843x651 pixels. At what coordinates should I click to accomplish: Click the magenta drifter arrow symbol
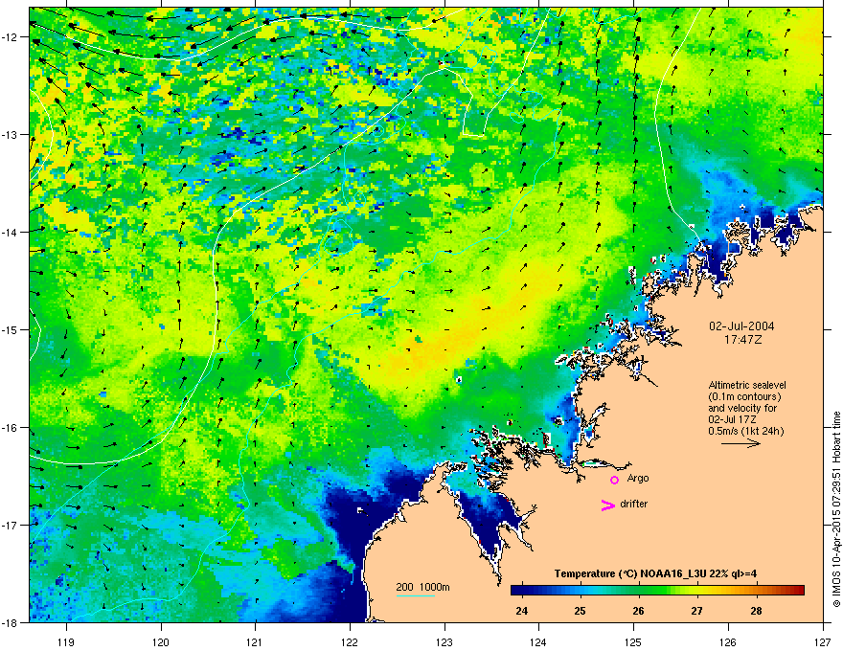coord(608,505)
